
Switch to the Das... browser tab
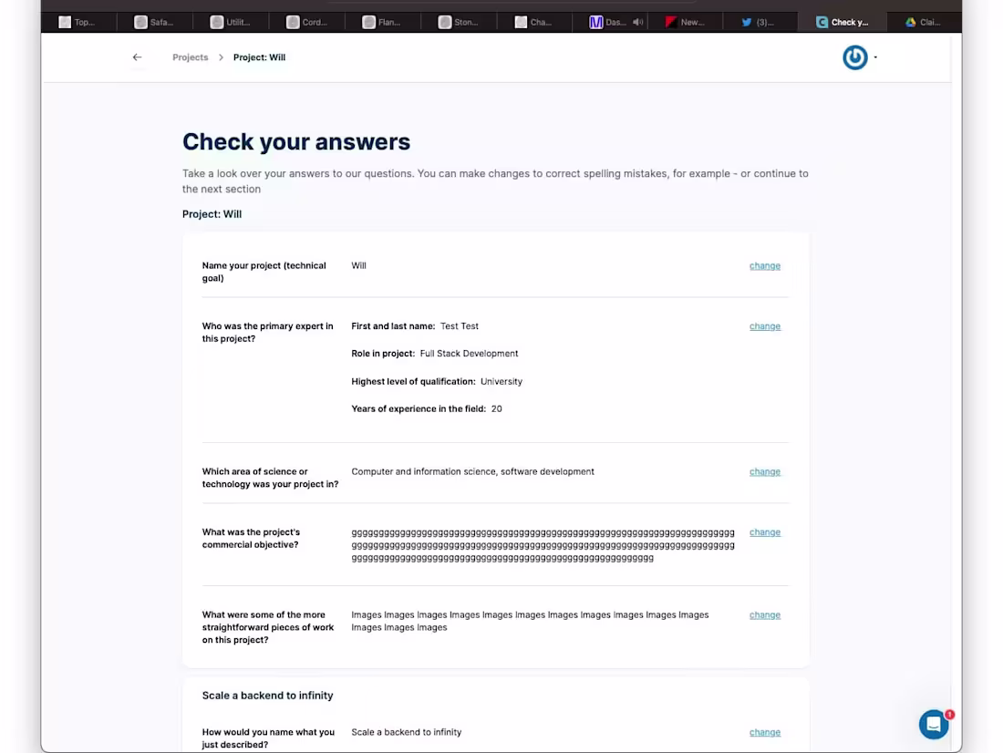tap(609, 22)
